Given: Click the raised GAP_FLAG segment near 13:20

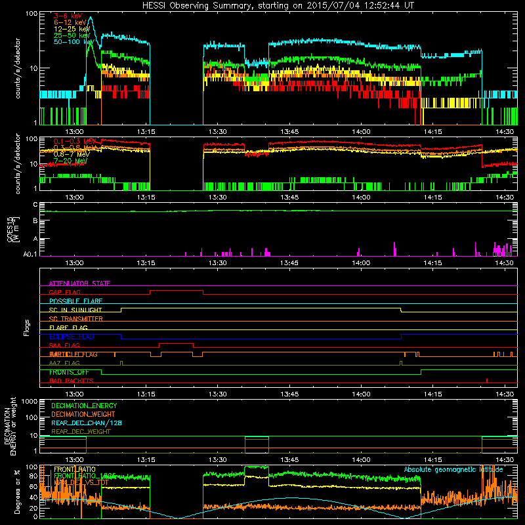Looking at the screenshot, I should coord(177,290).
